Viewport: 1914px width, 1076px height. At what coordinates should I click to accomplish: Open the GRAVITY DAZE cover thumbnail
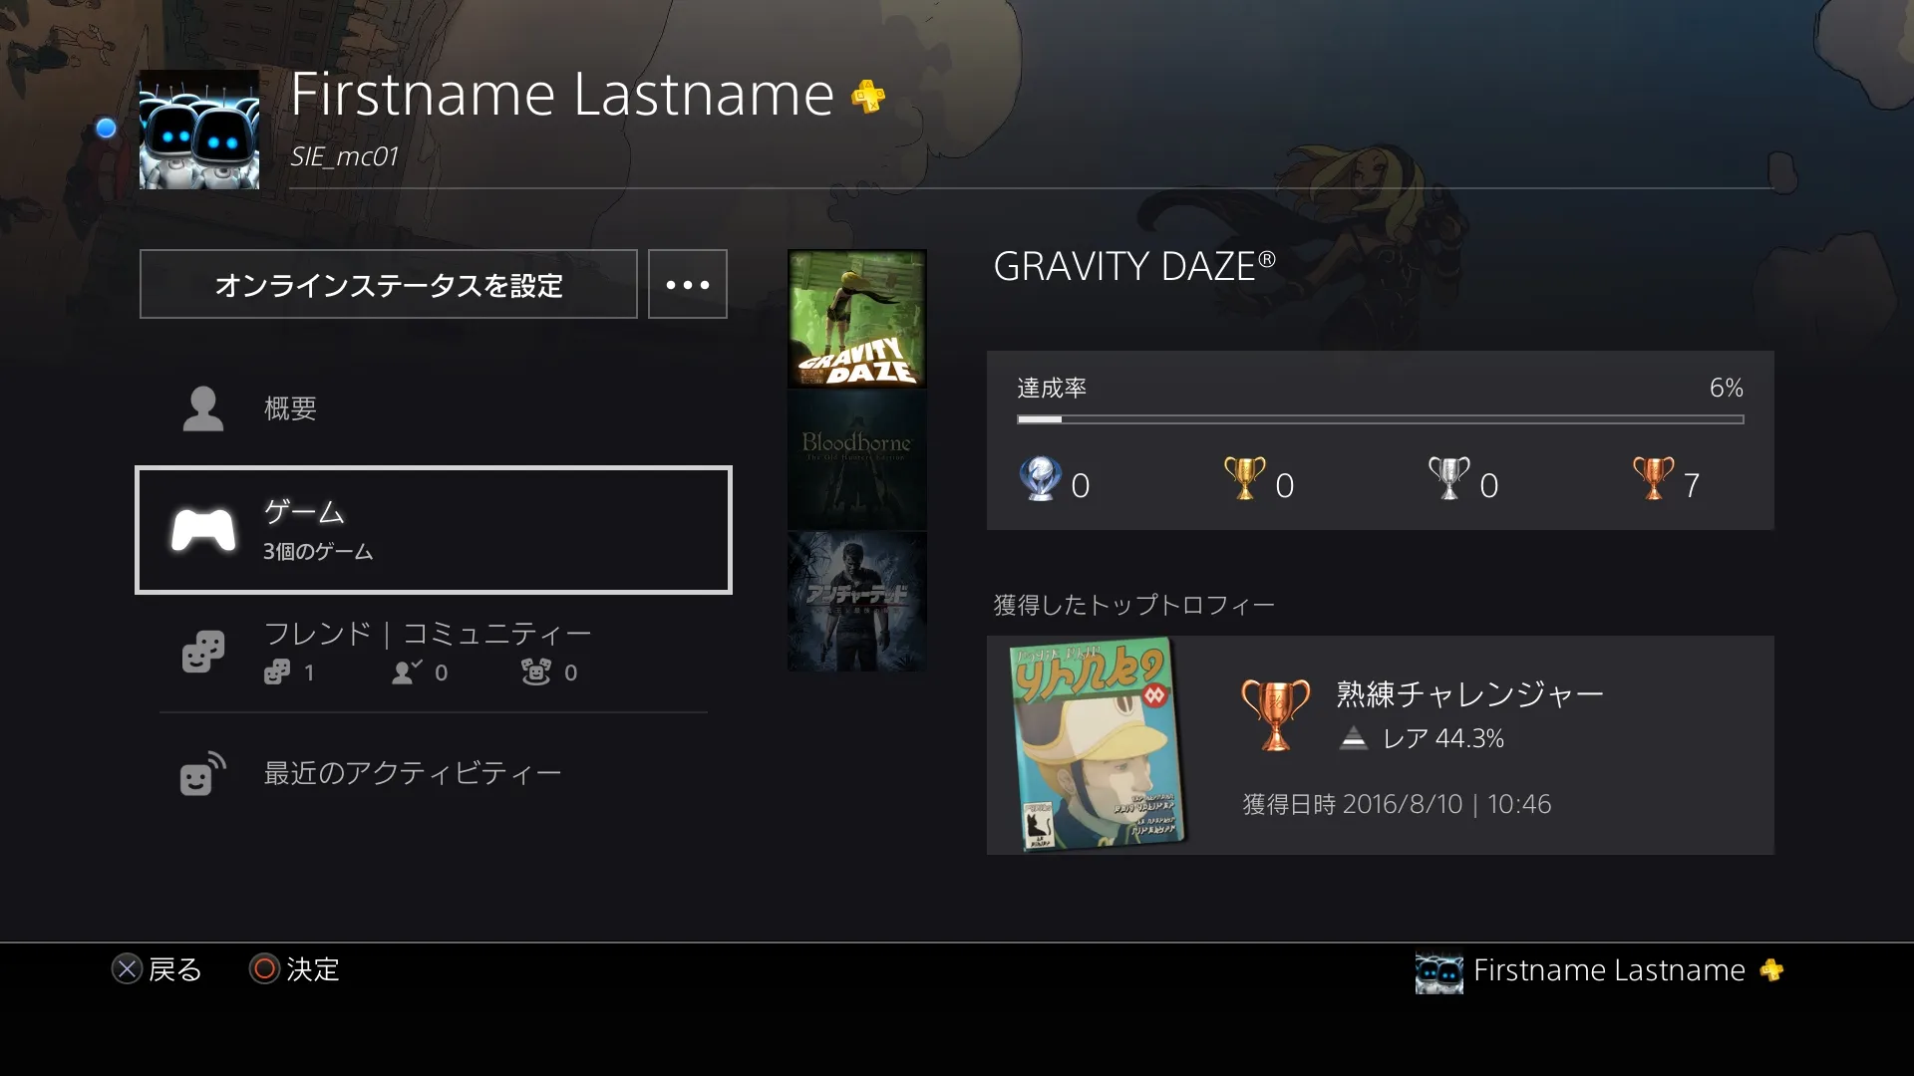point(855,319)
